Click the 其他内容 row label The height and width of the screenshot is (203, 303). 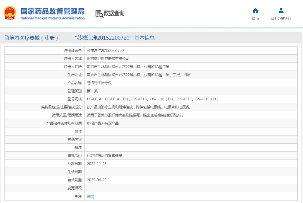74,140
